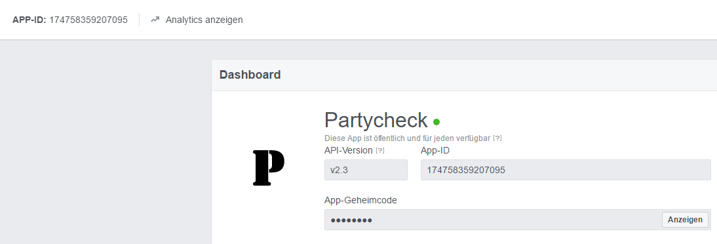Screen dimensions: 717x244
Task: Click the green public status dot
Action: tap(436, 122)
